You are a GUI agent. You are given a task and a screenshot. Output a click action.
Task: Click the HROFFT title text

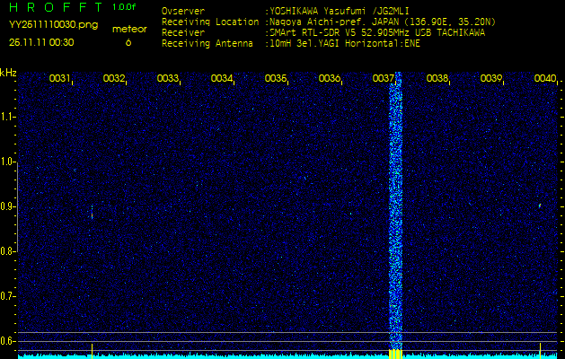pos(54,8)
